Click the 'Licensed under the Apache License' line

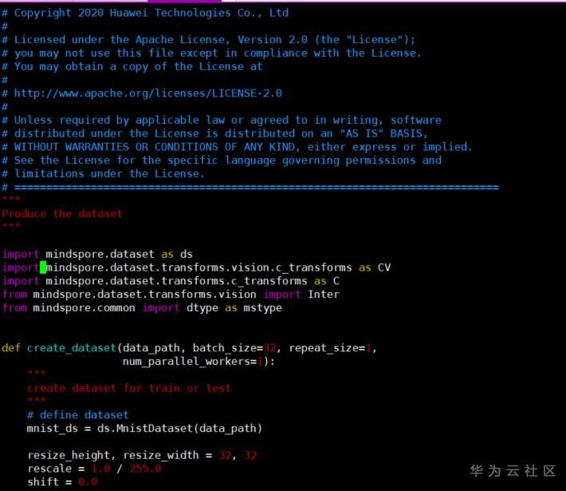[209, 40]
